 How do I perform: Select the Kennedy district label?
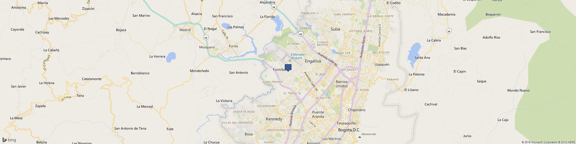(x=274, y=119)
